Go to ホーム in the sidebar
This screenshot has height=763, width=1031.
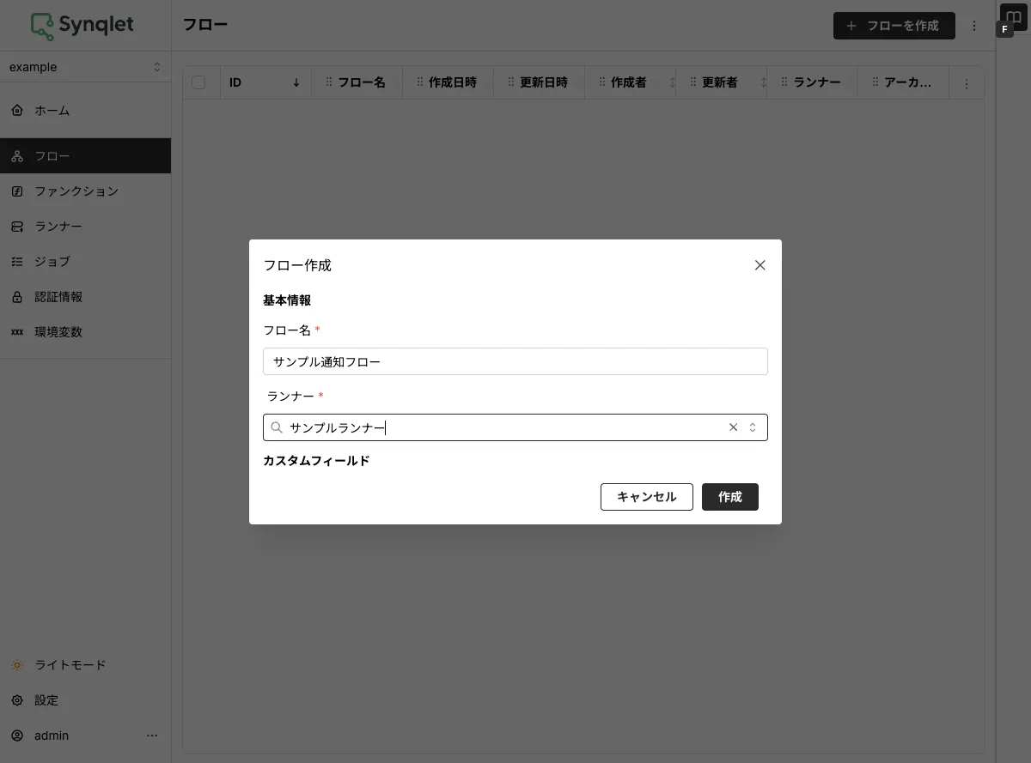(x=85, y=111)
